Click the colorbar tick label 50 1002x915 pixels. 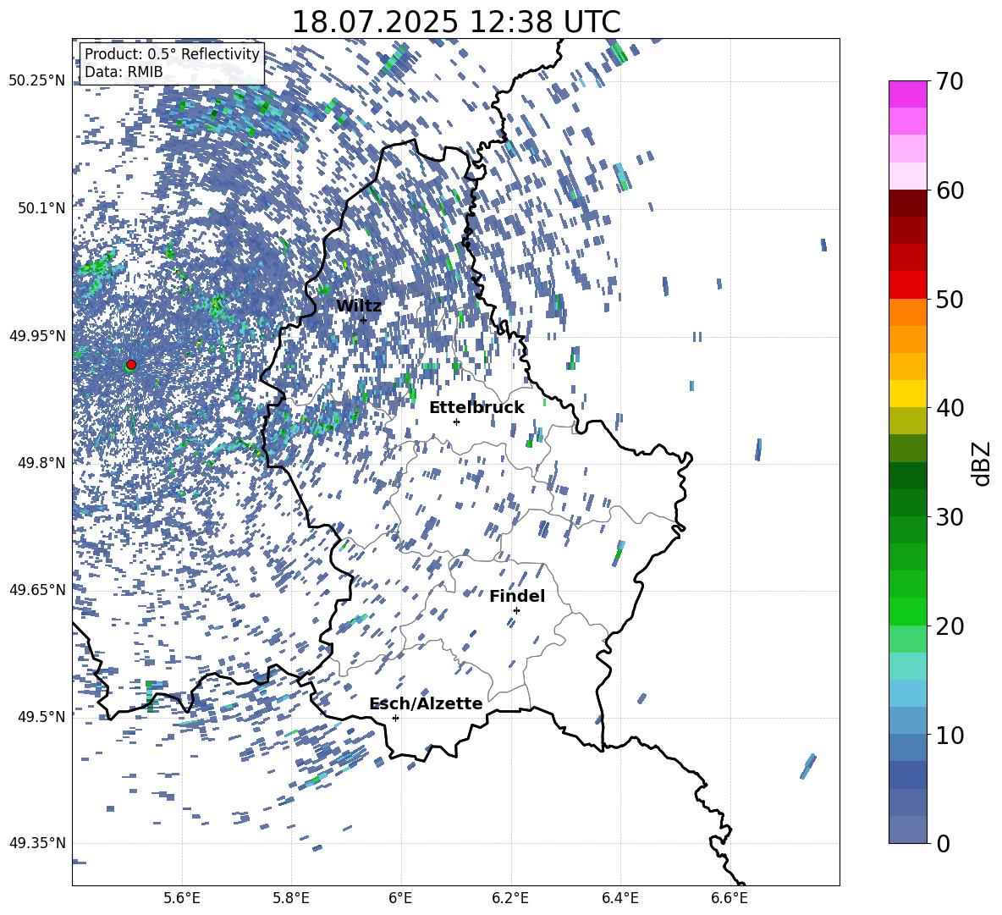pyautogui.click(x=950, y=300)
